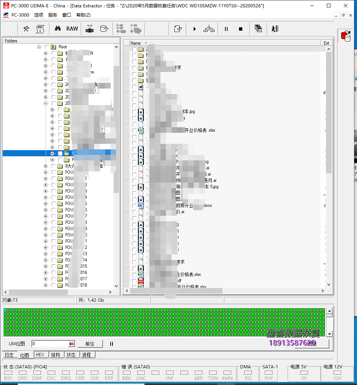This screenshot has height=385, width=357.
Task: Click the LBA位图 input field
Action: (x=51, y=344)
